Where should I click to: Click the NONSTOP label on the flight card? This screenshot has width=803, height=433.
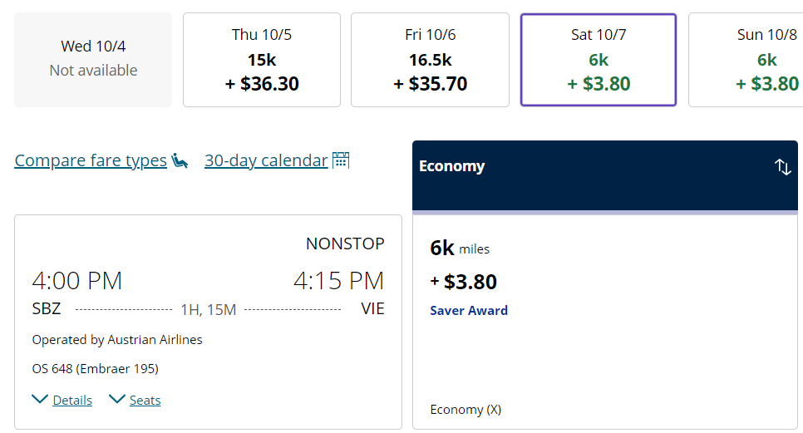pos(345,244)
